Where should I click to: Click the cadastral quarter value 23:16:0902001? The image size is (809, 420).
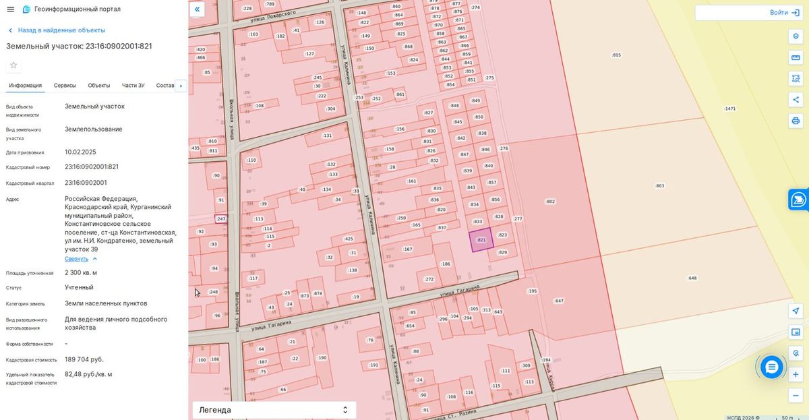pos(86,183)
